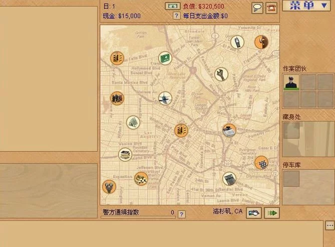Open the cash register location on map
Screen dimensions: 335x247
[229, 130]
